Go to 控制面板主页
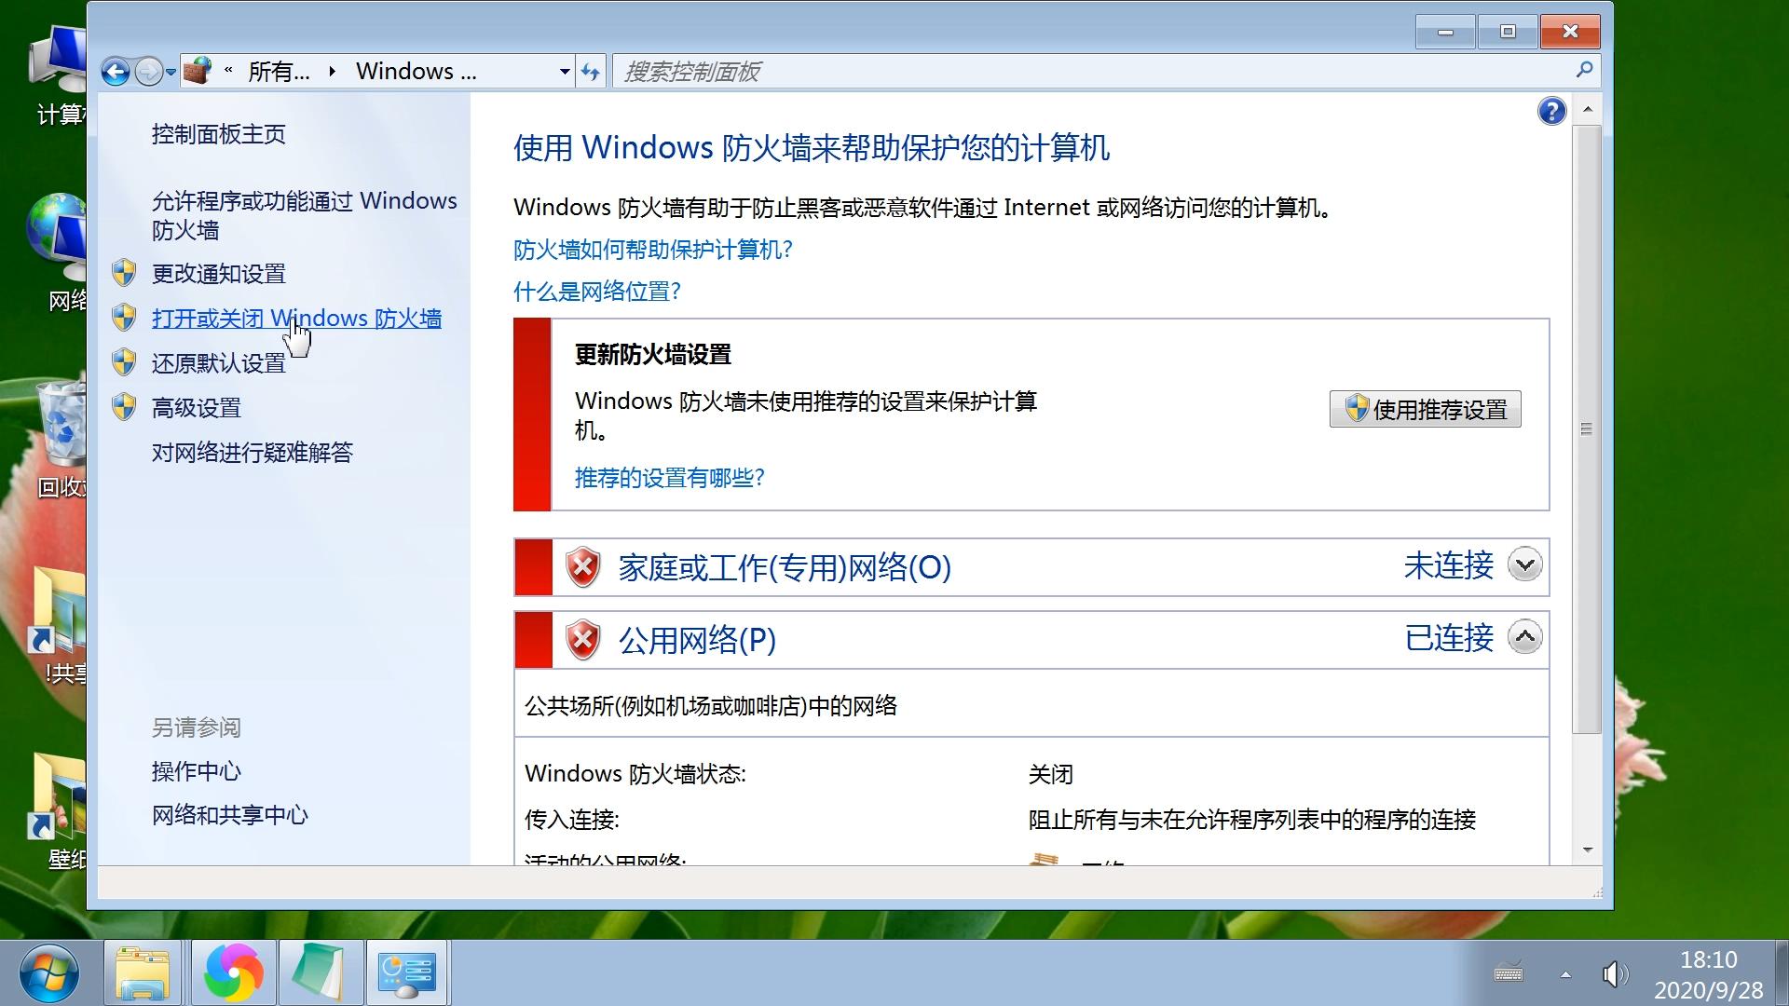 coord(216,134)
